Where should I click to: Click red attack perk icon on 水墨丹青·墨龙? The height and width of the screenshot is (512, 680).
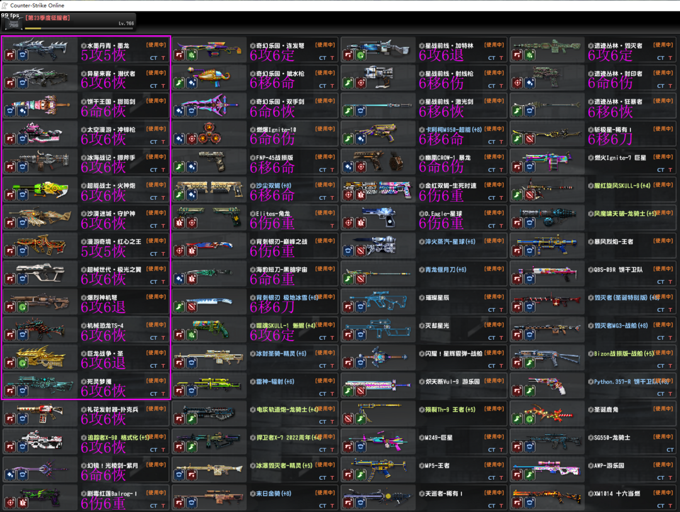(10, 55)
